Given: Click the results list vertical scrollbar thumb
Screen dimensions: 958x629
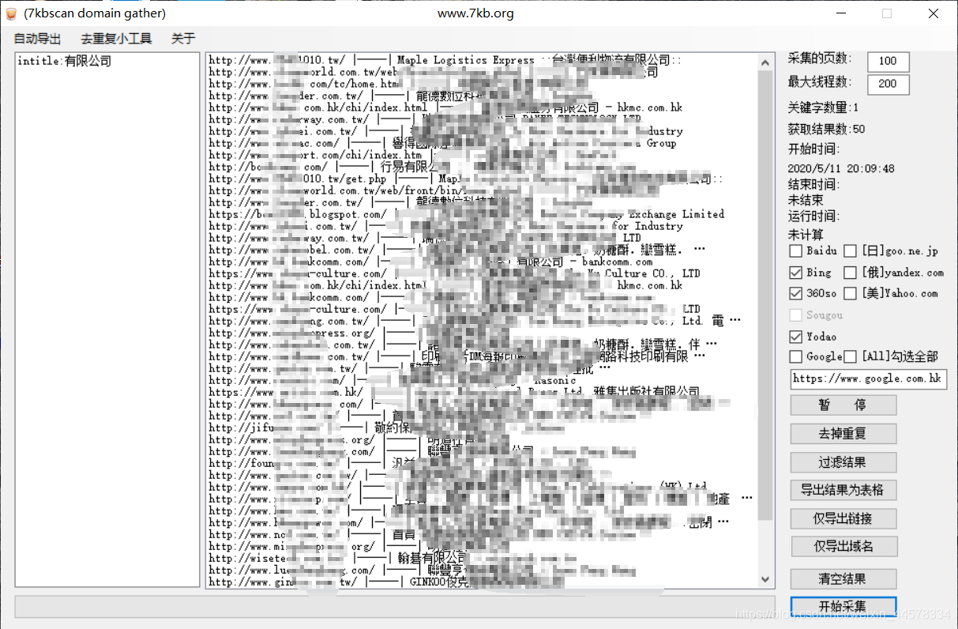Looking at the screenshot, I should (x=765, y=295).
